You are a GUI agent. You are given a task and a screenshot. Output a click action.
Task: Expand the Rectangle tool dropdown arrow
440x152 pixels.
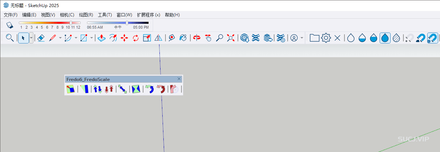[91, 38]
